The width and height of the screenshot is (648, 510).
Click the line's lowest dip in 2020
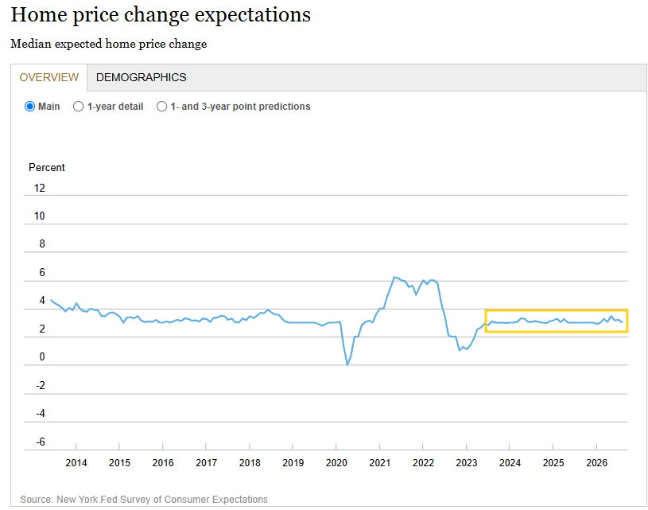click(x=347, y=364)
